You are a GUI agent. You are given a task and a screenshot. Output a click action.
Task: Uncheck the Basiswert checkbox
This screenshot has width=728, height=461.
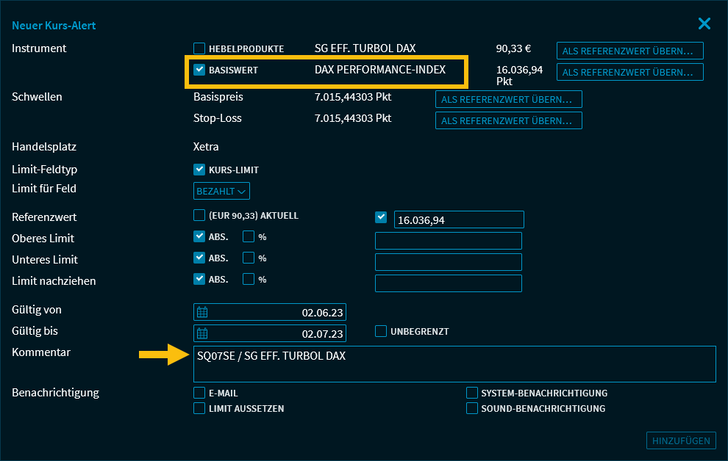click(x=199, y=70)
